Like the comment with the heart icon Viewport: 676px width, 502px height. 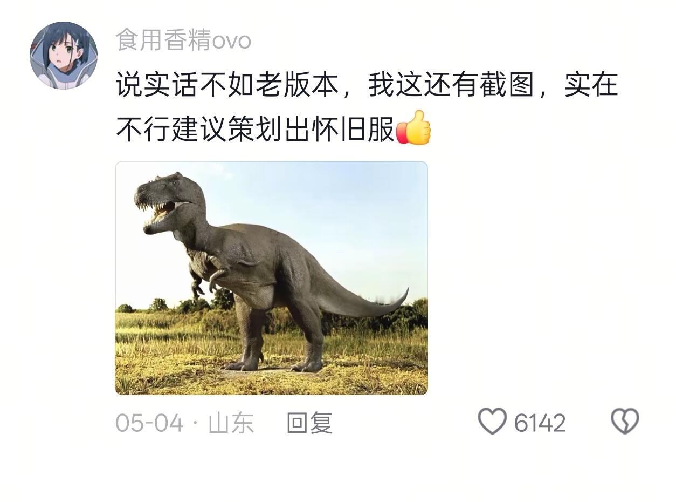click(493, 422)
